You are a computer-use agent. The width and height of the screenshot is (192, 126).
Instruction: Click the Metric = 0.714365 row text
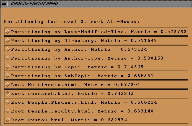(77, 67)
